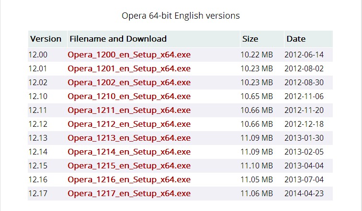Download Opera_1200_en_Setup_x64.exe
Screen dimensions: 362x211
(129, 55)
